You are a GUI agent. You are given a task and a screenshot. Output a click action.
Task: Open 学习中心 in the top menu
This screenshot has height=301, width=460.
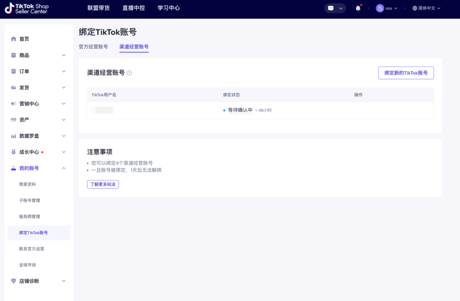[168, 8]
